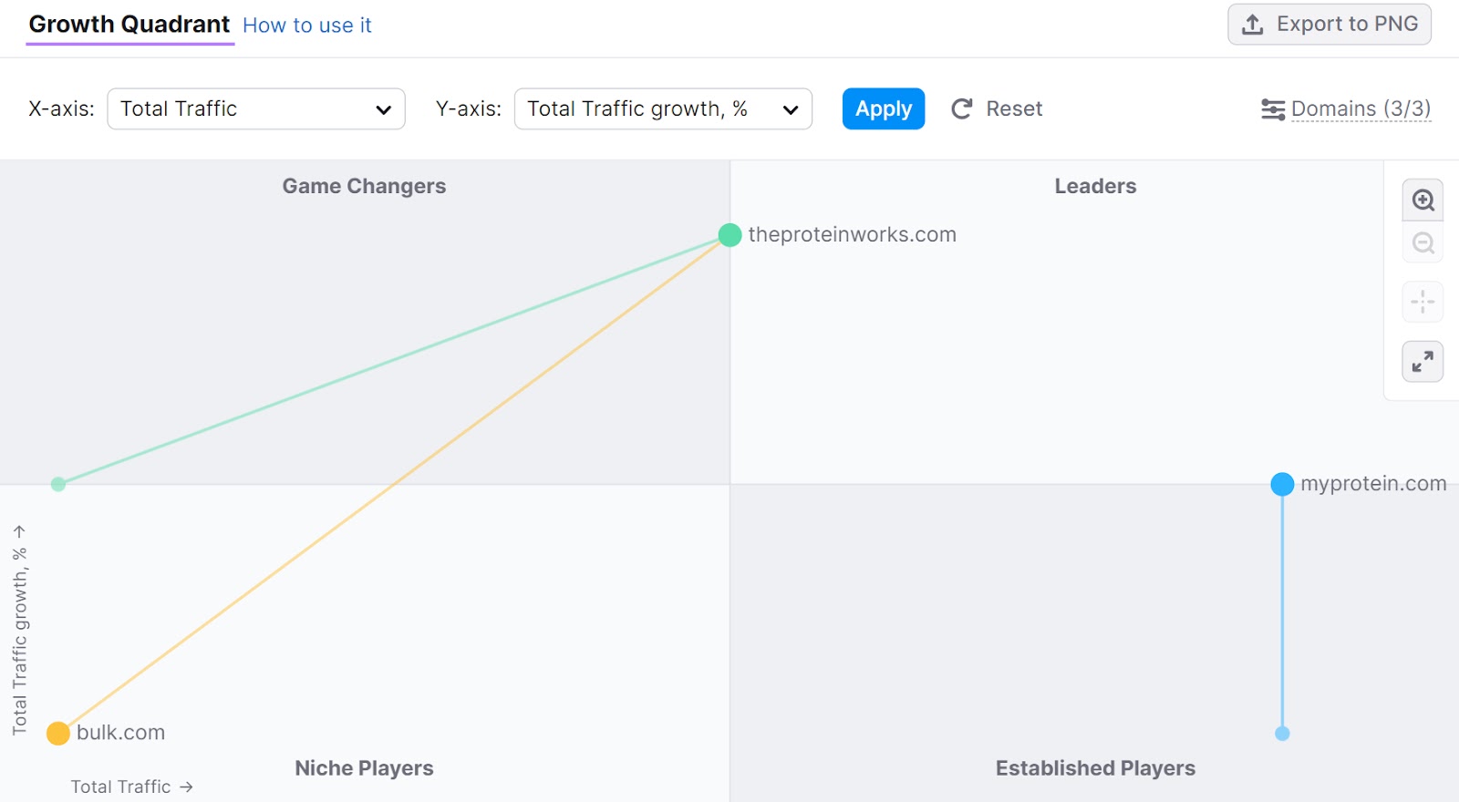Expand chart to fullscreen with arrows icon

point(1423,362)
